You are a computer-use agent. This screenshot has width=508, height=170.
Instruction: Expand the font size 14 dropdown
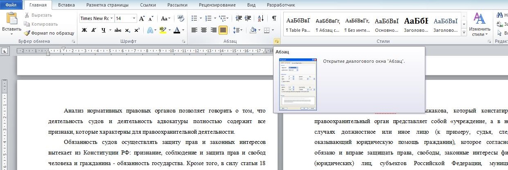[x=134, y=18]
